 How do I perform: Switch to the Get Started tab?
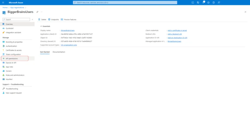[x=45, y=52]
